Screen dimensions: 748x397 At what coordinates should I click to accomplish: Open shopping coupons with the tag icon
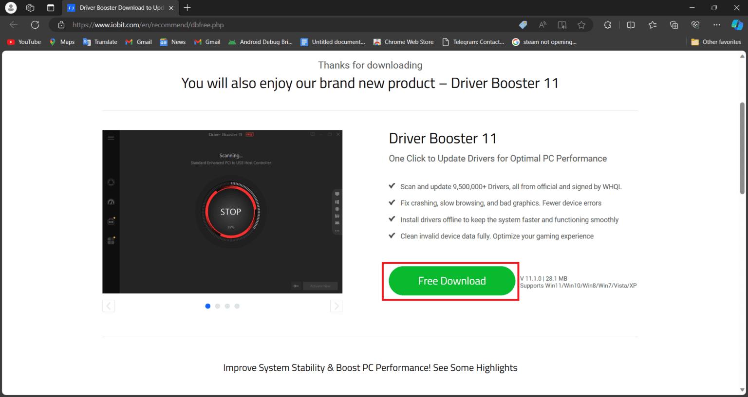(x=523, y=24)
